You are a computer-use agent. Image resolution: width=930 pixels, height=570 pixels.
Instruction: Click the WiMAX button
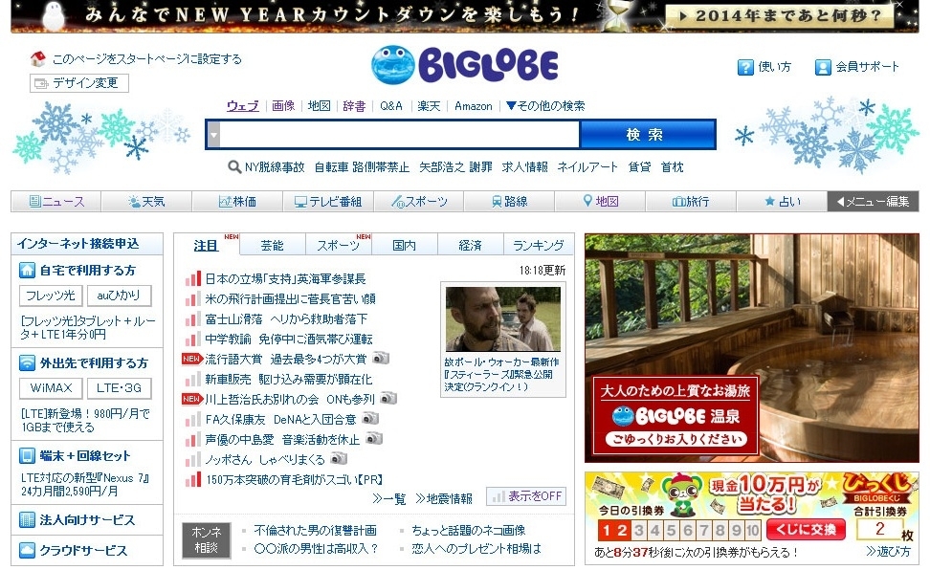click(x=51, y=388)
